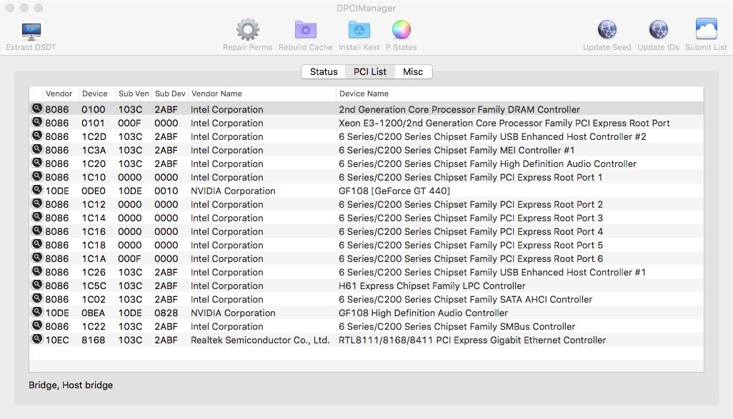Screen dimensions: 733x419
Task: Open the Extract DSDT tool
Action: coord(31,36)
